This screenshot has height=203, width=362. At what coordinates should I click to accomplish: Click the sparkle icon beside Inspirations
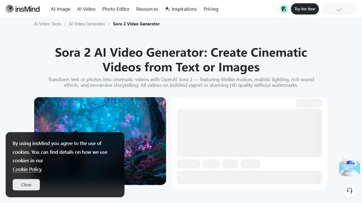(167, 9)
